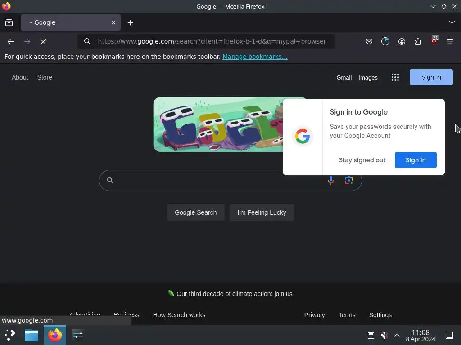The width and height of the screenshot is (461, 345).
Task: Open Business footer link
Action: click(127, 314)
